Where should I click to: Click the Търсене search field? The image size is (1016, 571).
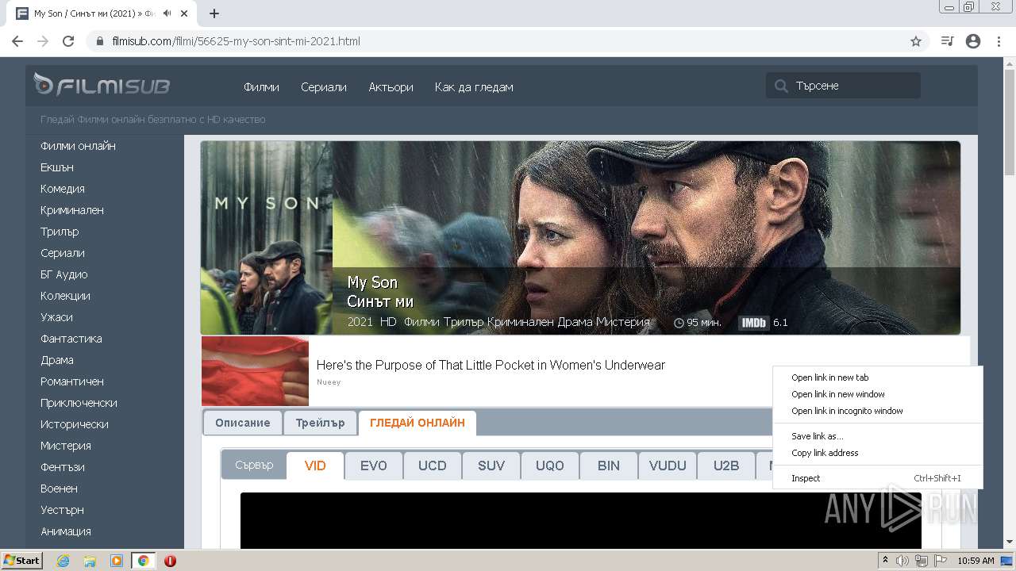[843, 86]
